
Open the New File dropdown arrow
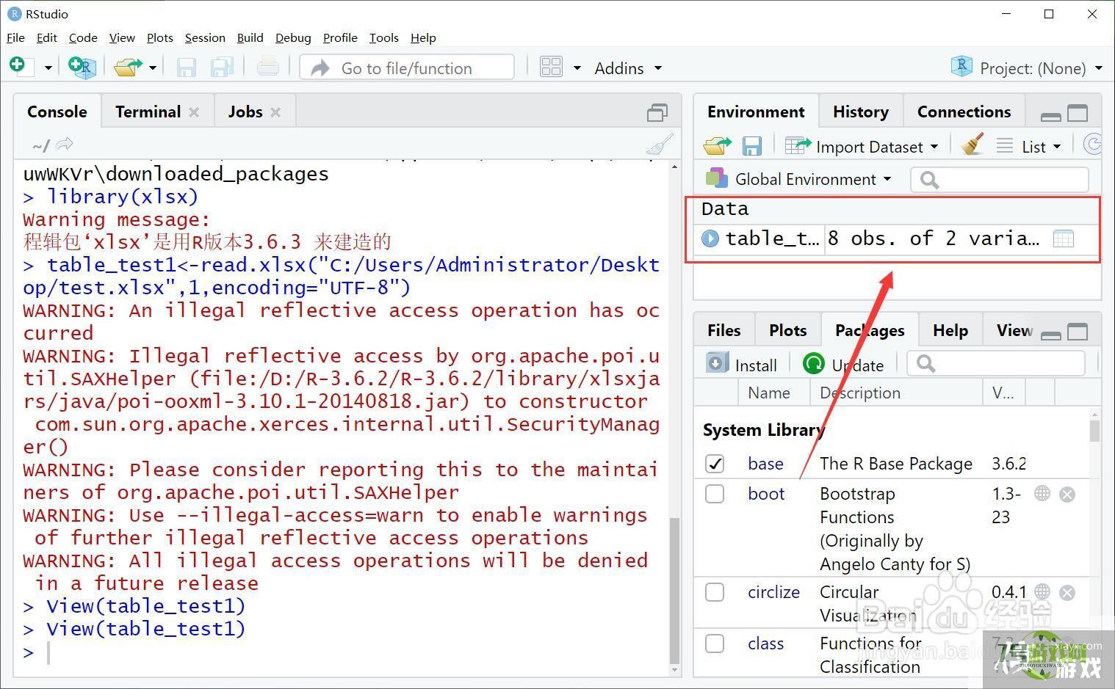(48, 68)
